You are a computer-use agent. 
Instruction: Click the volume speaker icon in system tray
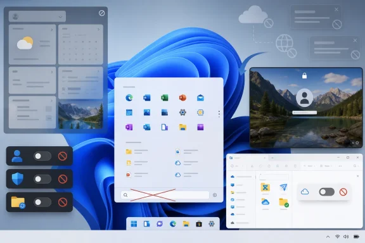[x=346, y=237]
